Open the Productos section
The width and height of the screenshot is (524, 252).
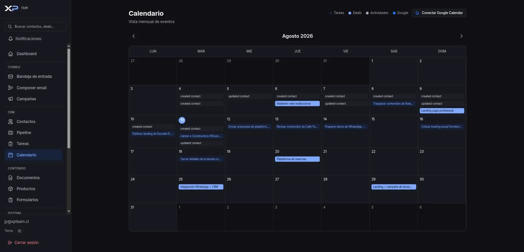(33, 189)
